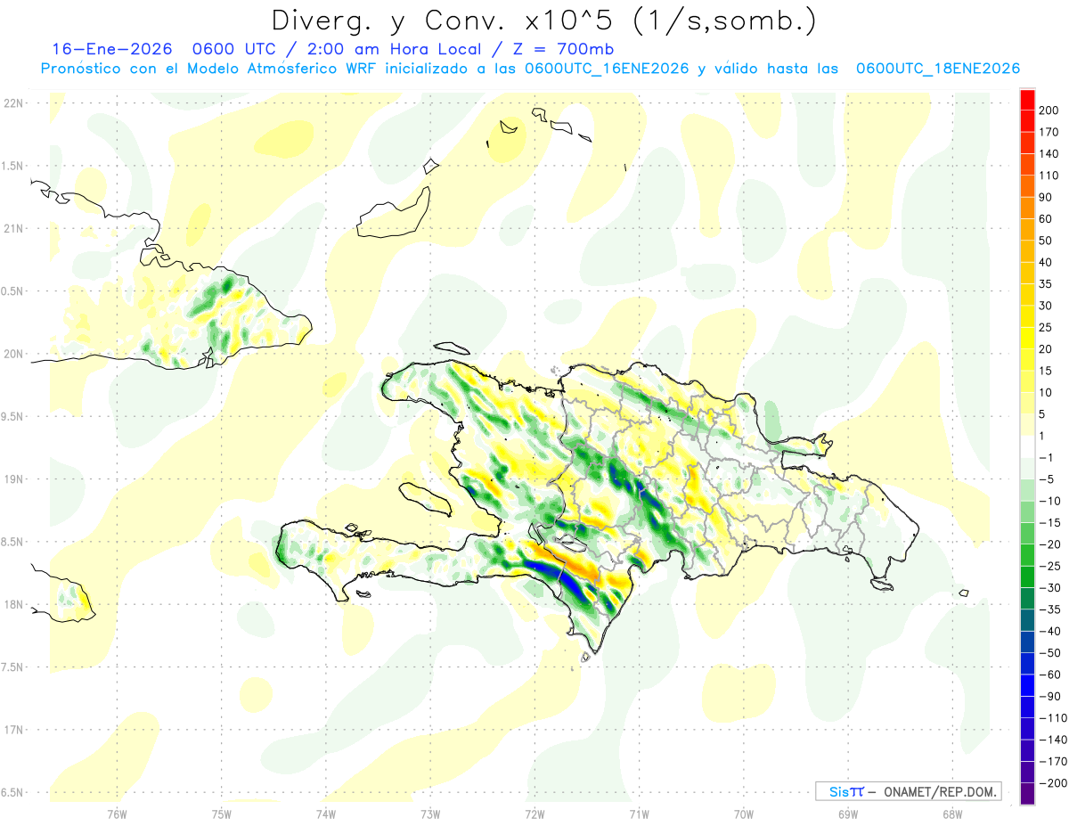This screenshot has height=826, width=1069.
Task: Click the 17N latitude label
Action: coord(12,730)
